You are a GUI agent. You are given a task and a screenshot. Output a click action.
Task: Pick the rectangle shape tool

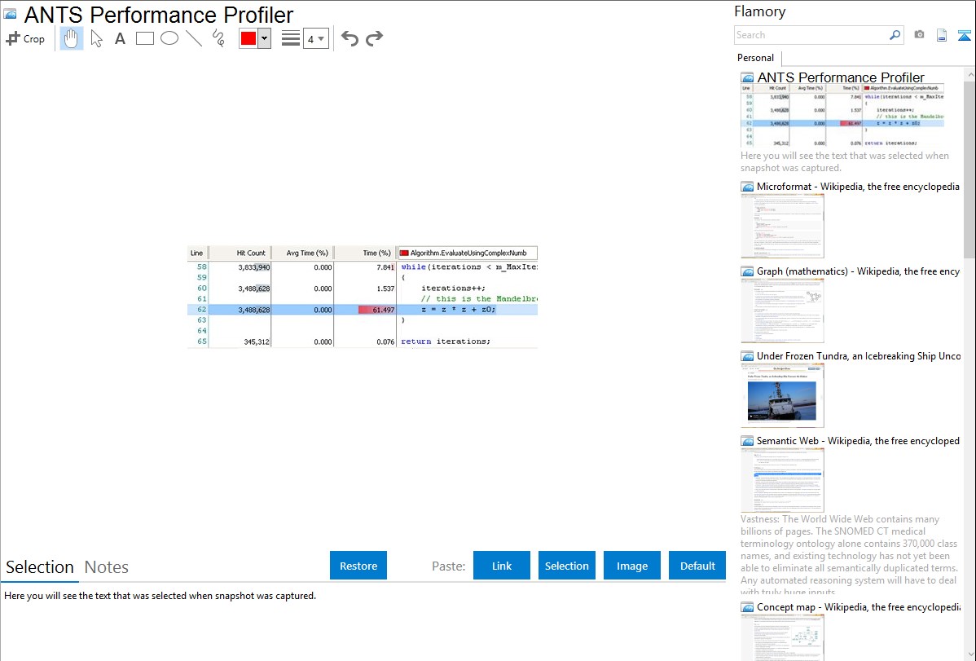tap(144, 38)
